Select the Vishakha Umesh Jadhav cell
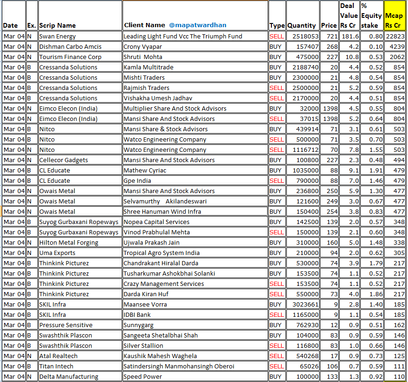This screenshot has width=408, height=382. (195, 98)
